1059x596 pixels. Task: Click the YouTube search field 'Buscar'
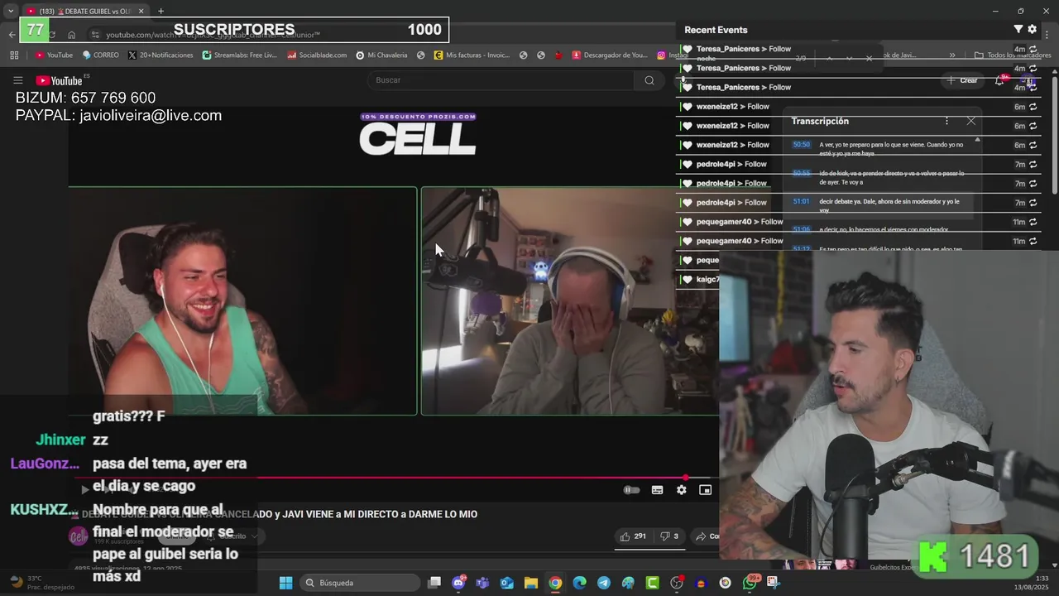[501, 80]
